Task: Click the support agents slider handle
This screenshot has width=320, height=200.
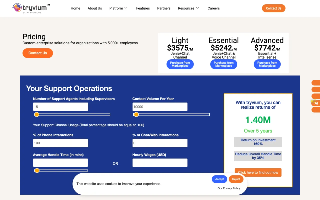Action: coord(37,114)
